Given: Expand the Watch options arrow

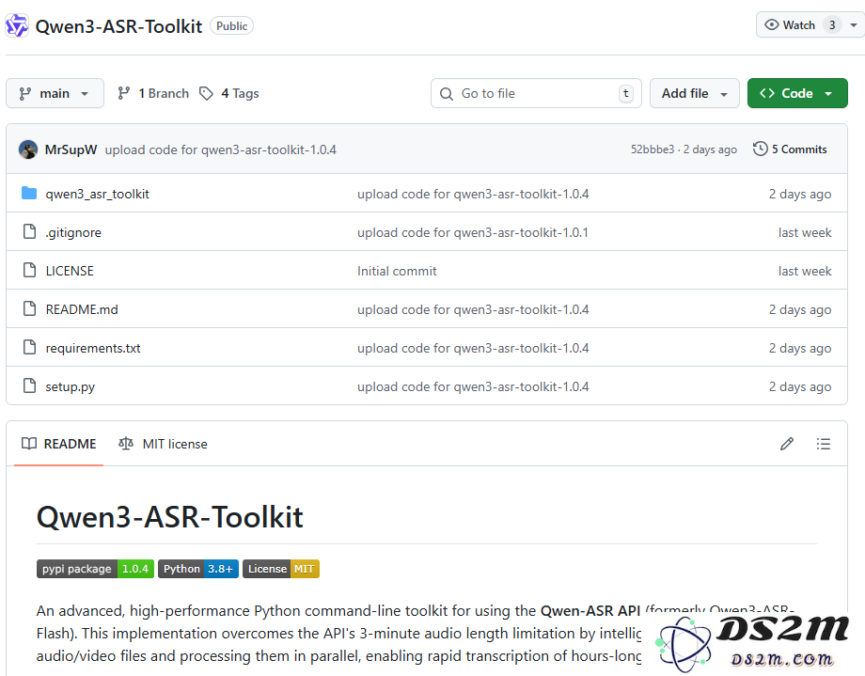Looking at the screenshot, I should tap(853, 24).
